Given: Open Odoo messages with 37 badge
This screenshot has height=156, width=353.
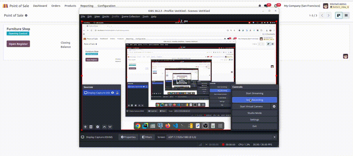Looking at the screenshot, I should pyautogui.click(x=266, y=6).
